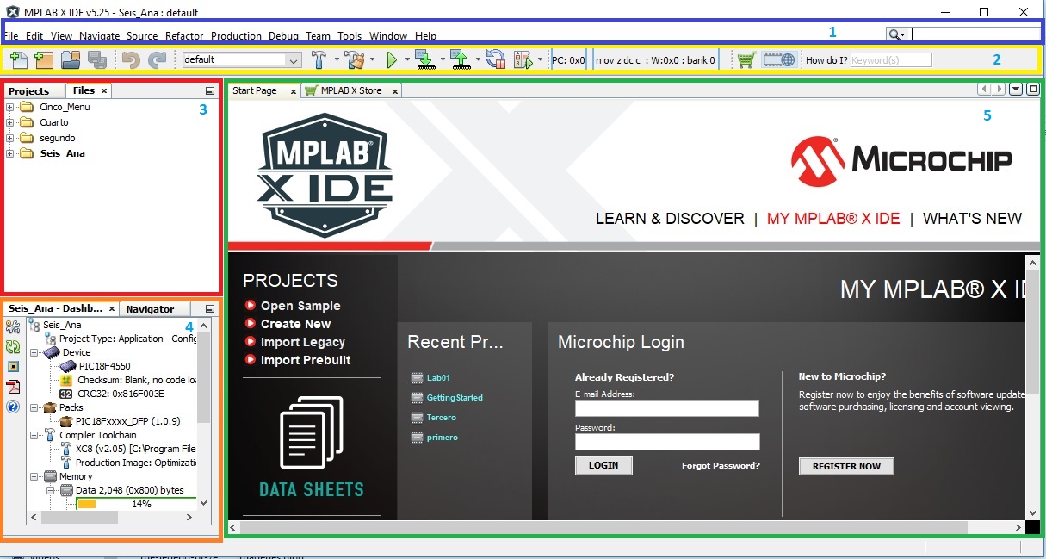Click the Build Project hammer icon
The height and width of the screenshot is (559, 1046).
(319, 59)
